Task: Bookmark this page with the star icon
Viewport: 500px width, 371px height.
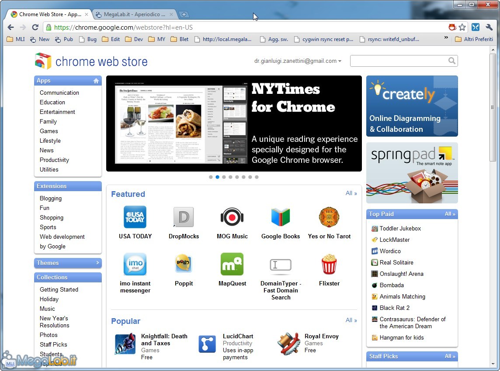Action: point(462,27)
